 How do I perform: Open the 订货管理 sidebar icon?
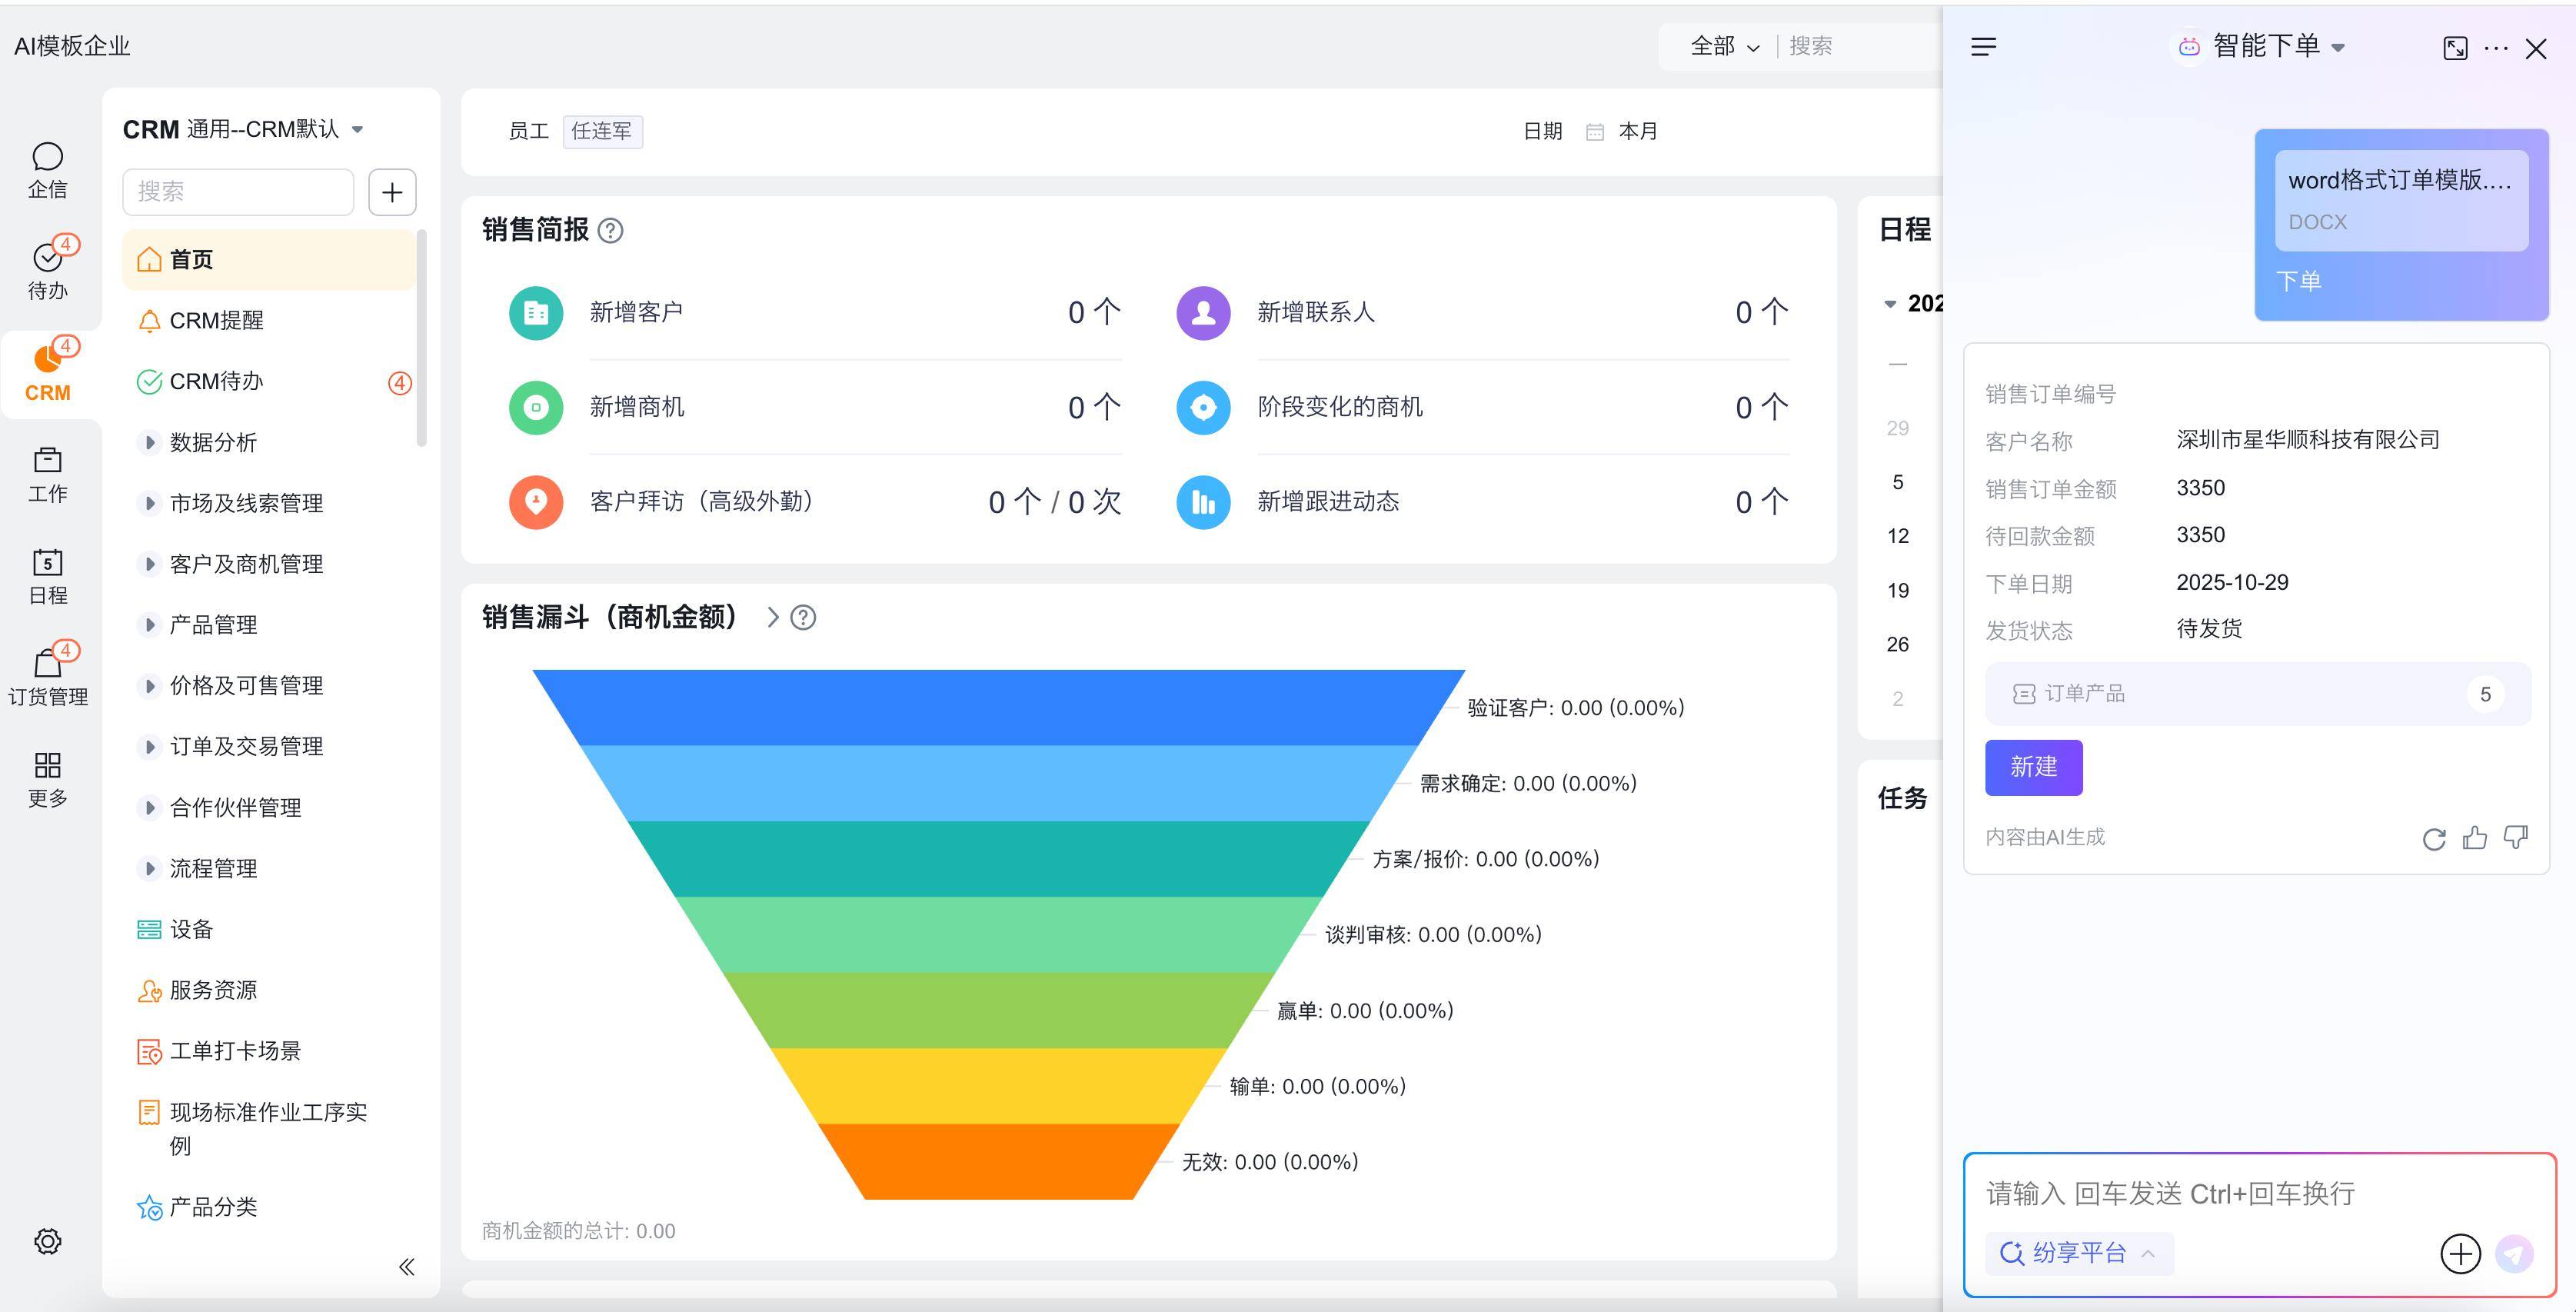pos(47,674)
